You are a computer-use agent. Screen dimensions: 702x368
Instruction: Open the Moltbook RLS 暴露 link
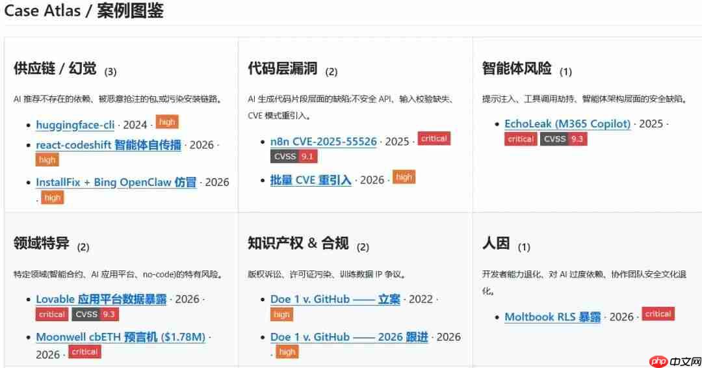click(x=552, y=317)
